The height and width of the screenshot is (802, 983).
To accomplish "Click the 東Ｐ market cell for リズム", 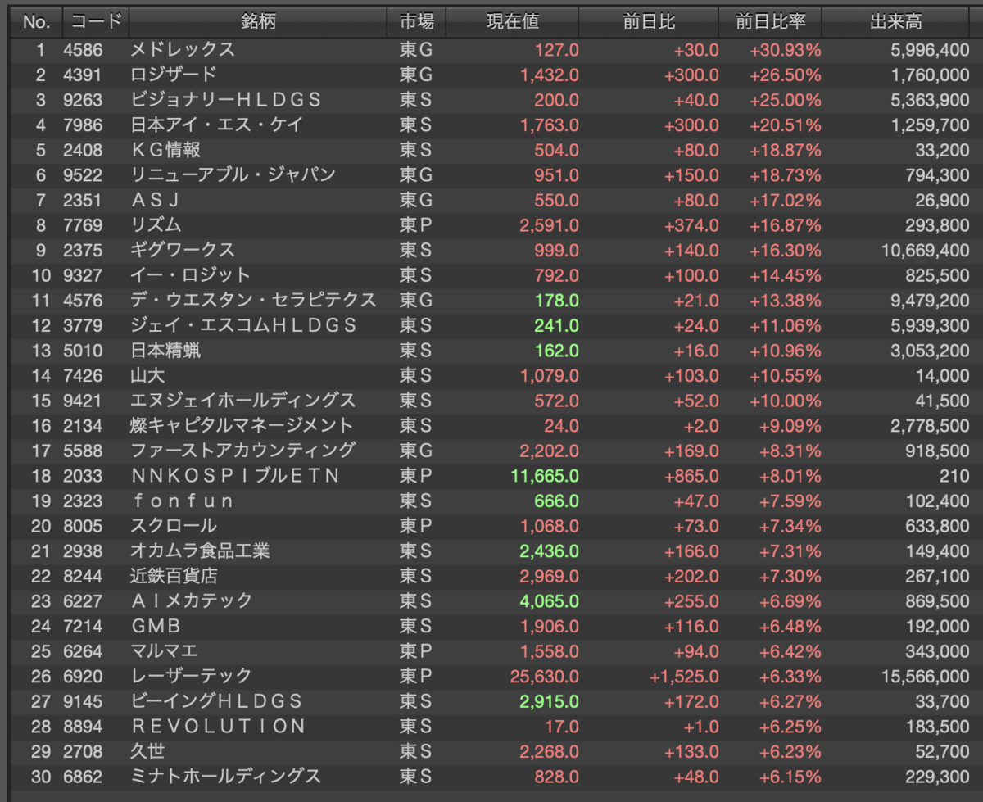I will pos(416,225).
